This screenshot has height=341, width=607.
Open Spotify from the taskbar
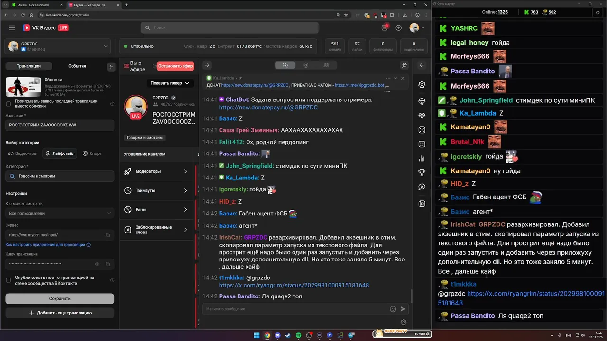299,335
